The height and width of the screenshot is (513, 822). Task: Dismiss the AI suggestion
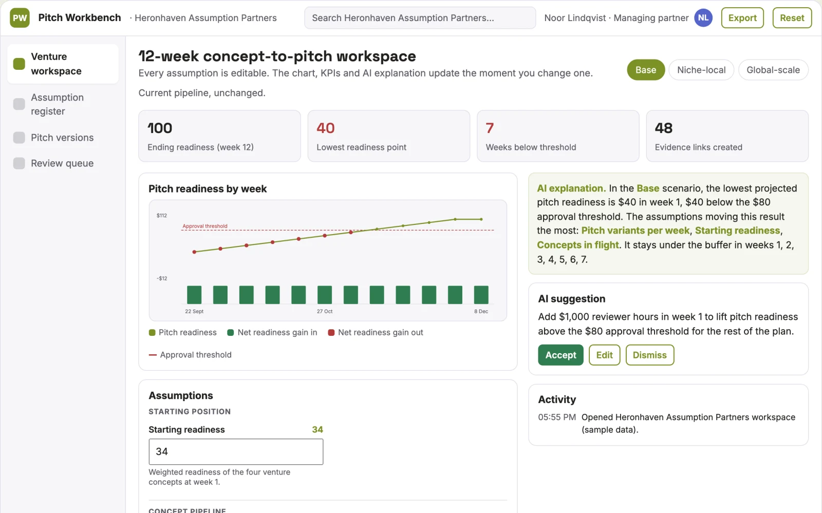pyautogui.click(x=649, y=355)
